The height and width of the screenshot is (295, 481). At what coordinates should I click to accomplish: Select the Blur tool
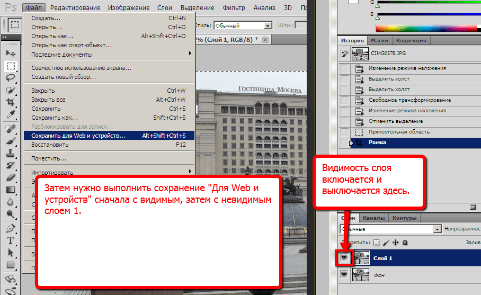coord(11,202)
